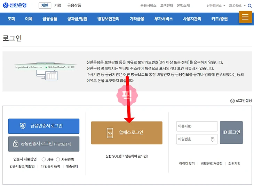Open the 공과금/법원 menu

click(77, 19)
